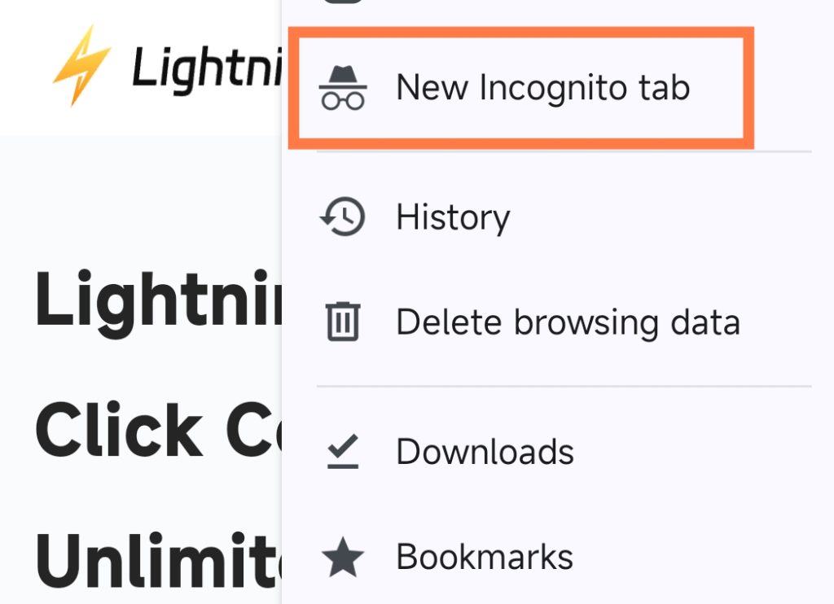Click the trash can icon
834x604 pixels.
(343, 322)
